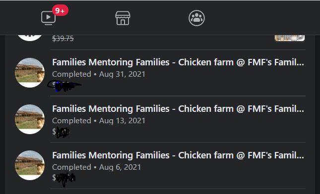Viewport: 320px width, 194px height.
Task: Click the Aug 6 donation chicken farm avatar
Action: 30,165
